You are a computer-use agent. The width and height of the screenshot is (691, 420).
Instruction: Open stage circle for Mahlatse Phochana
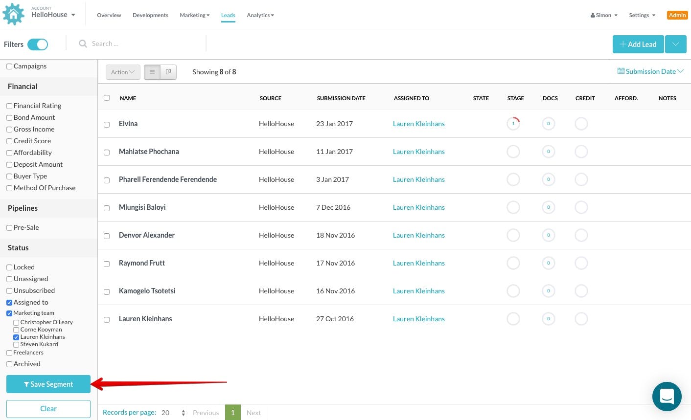click(x=513, y=152)
